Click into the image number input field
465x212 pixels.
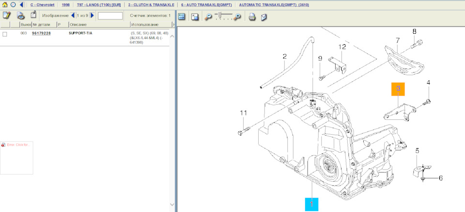pos(110,15)
